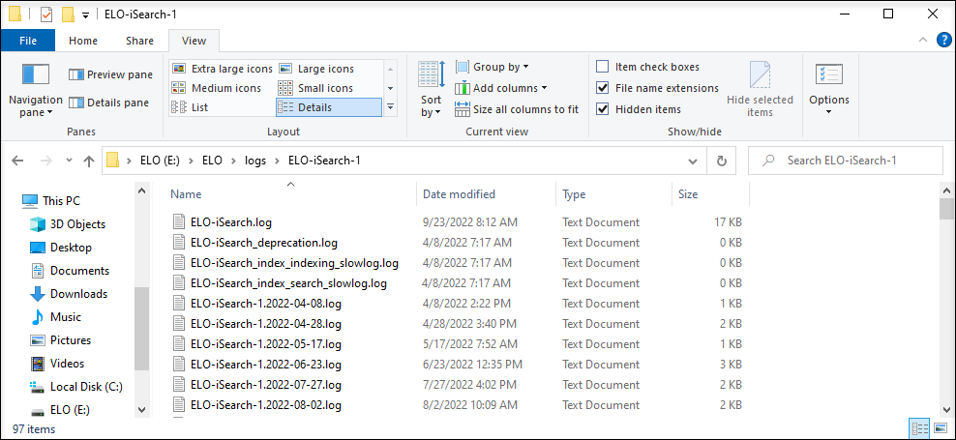This screenshot has width=956, height=440.
Task: Click the ELO breadcrumb folder
Action: click(213, 161)
